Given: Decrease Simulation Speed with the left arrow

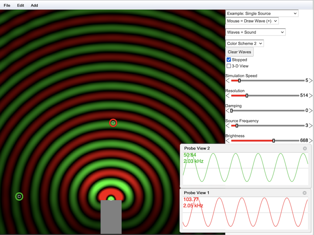Looking at the screenshot, I should click(x=228, y=80).
